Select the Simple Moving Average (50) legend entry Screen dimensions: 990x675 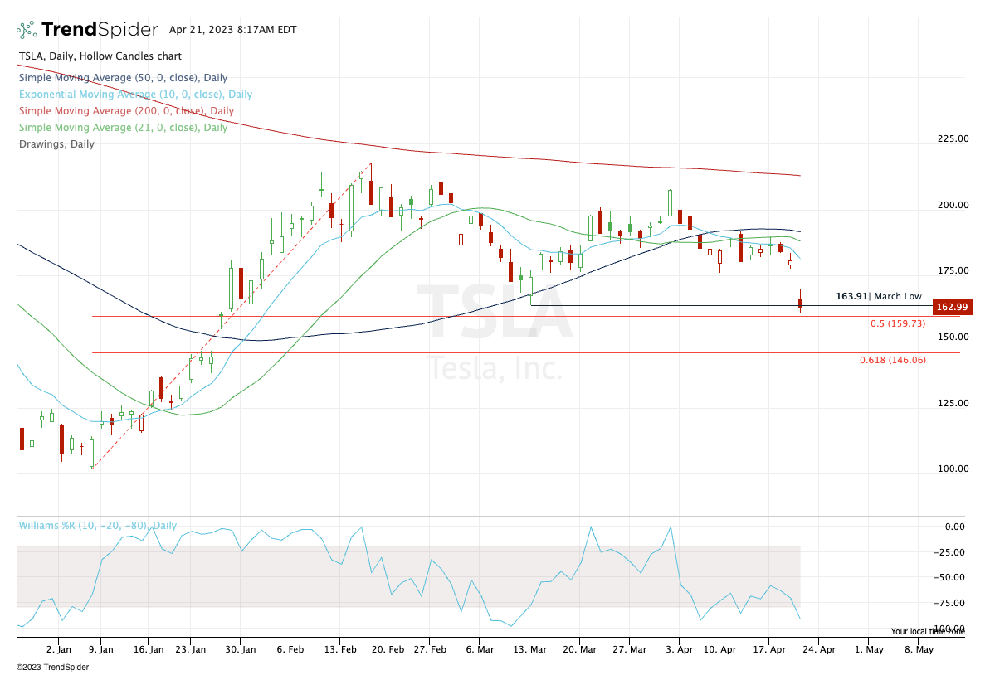coord(123,78)
